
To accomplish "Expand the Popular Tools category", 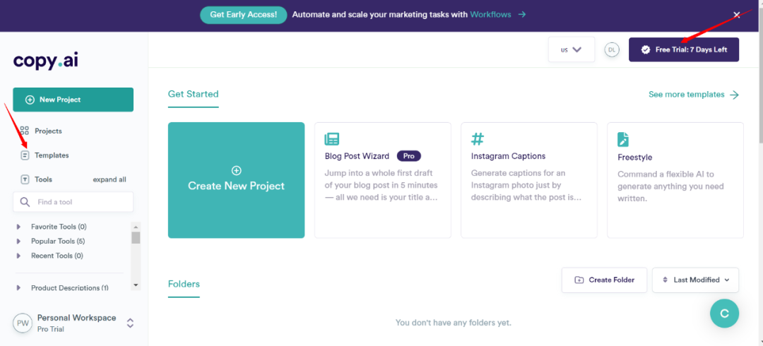I will tap(19, 241).
